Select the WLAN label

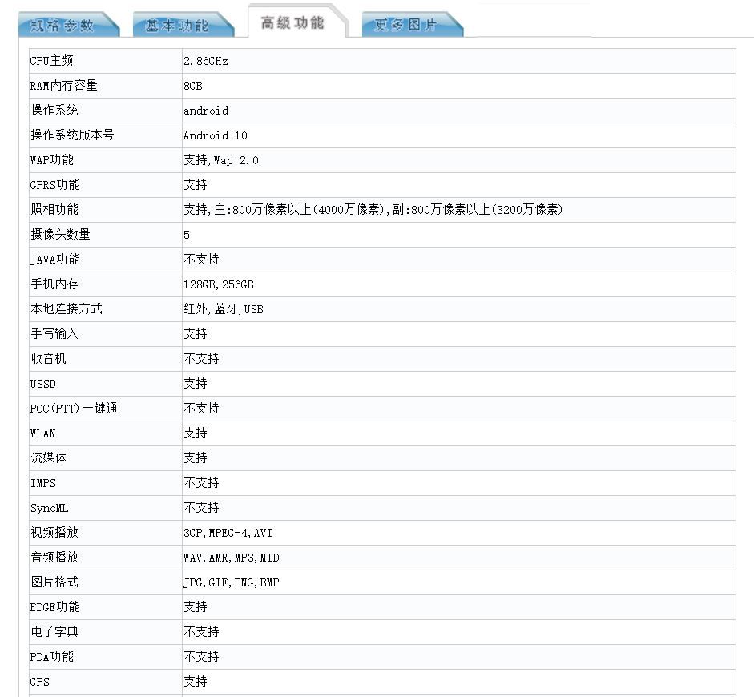tap(42, 433)
